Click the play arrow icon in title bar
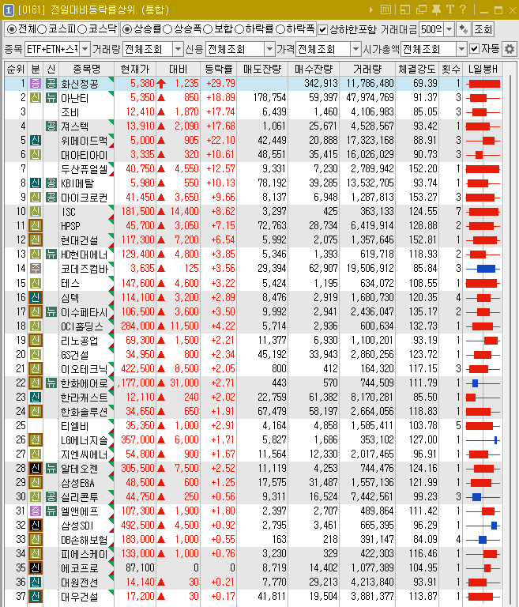Image resolution: width=519 pixels, height=607 pixels. 371,9
